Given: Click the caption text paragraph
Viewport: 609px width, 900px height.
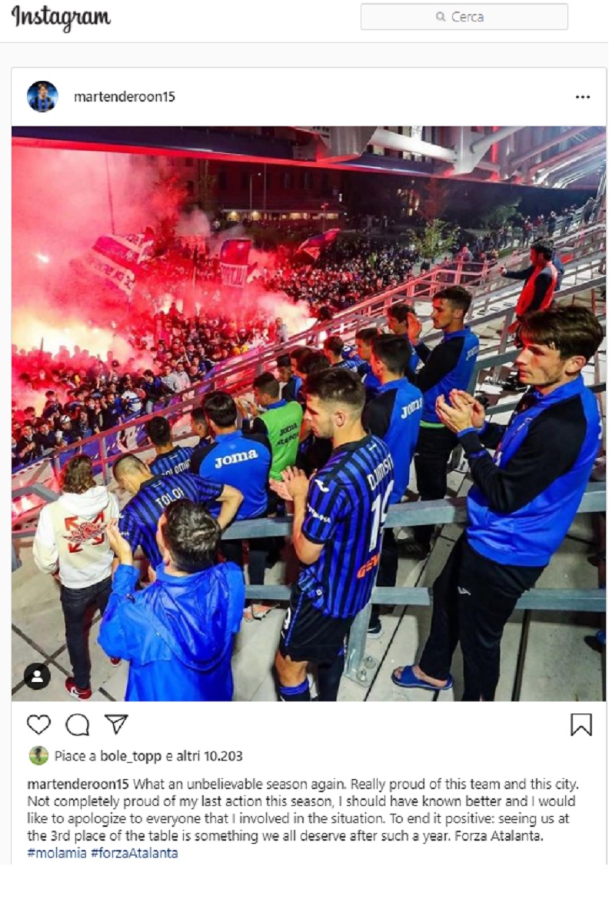Looking at the screenshot, I should click(304, 818).
